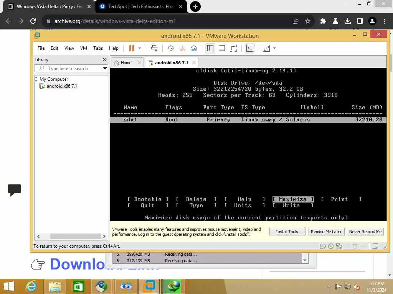393x294 pixels.
Task: Toggle the library sidebar view icon
Action: coord(210,48)
